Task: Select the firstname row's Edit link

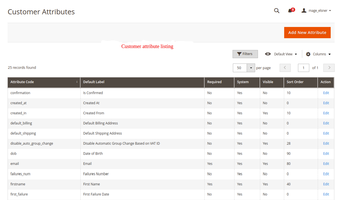Action: [x=326, y=184]
